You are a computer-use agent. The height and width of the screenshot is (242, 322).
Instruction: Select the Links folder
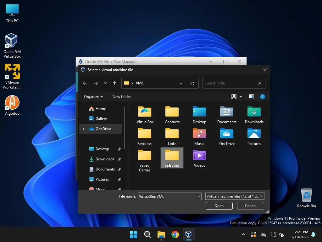point(172,137)
